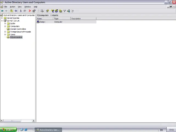
Task: Click the Copy toolbar icon
Action: click(x=25, y=11)
